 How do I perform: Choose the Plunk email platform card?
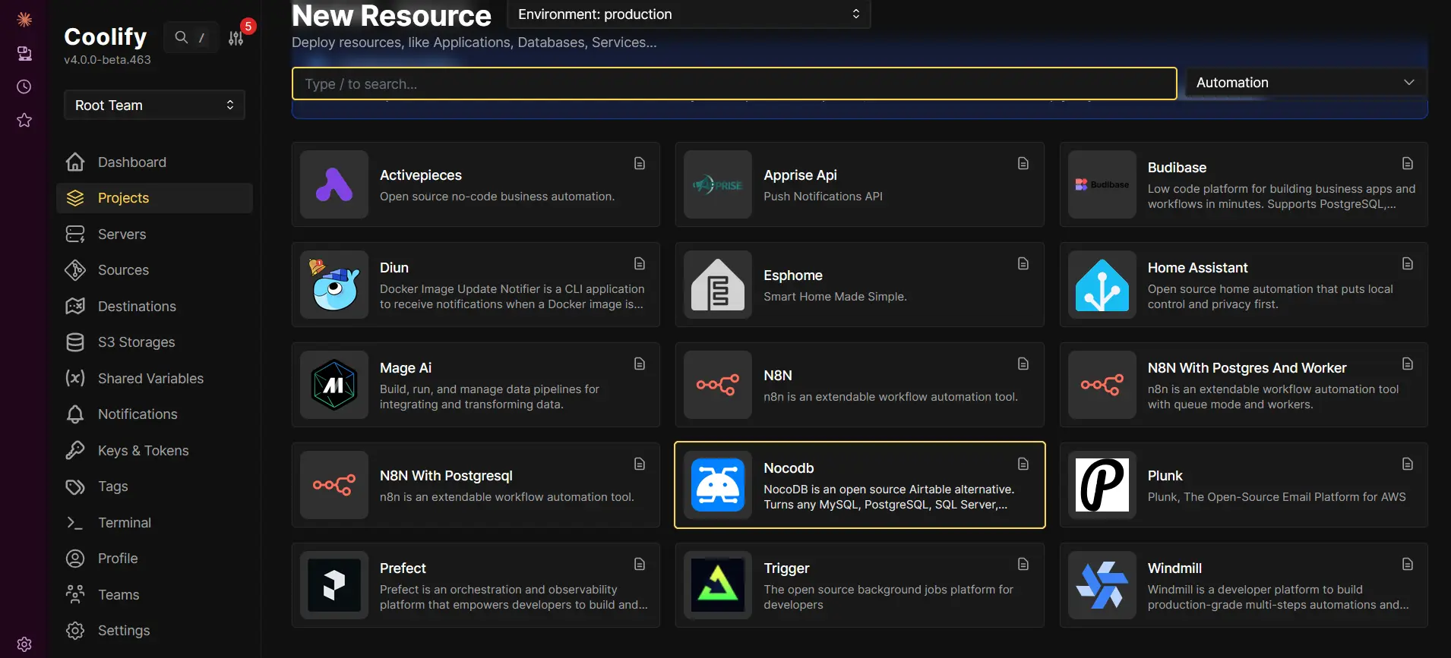[1243, 485]
